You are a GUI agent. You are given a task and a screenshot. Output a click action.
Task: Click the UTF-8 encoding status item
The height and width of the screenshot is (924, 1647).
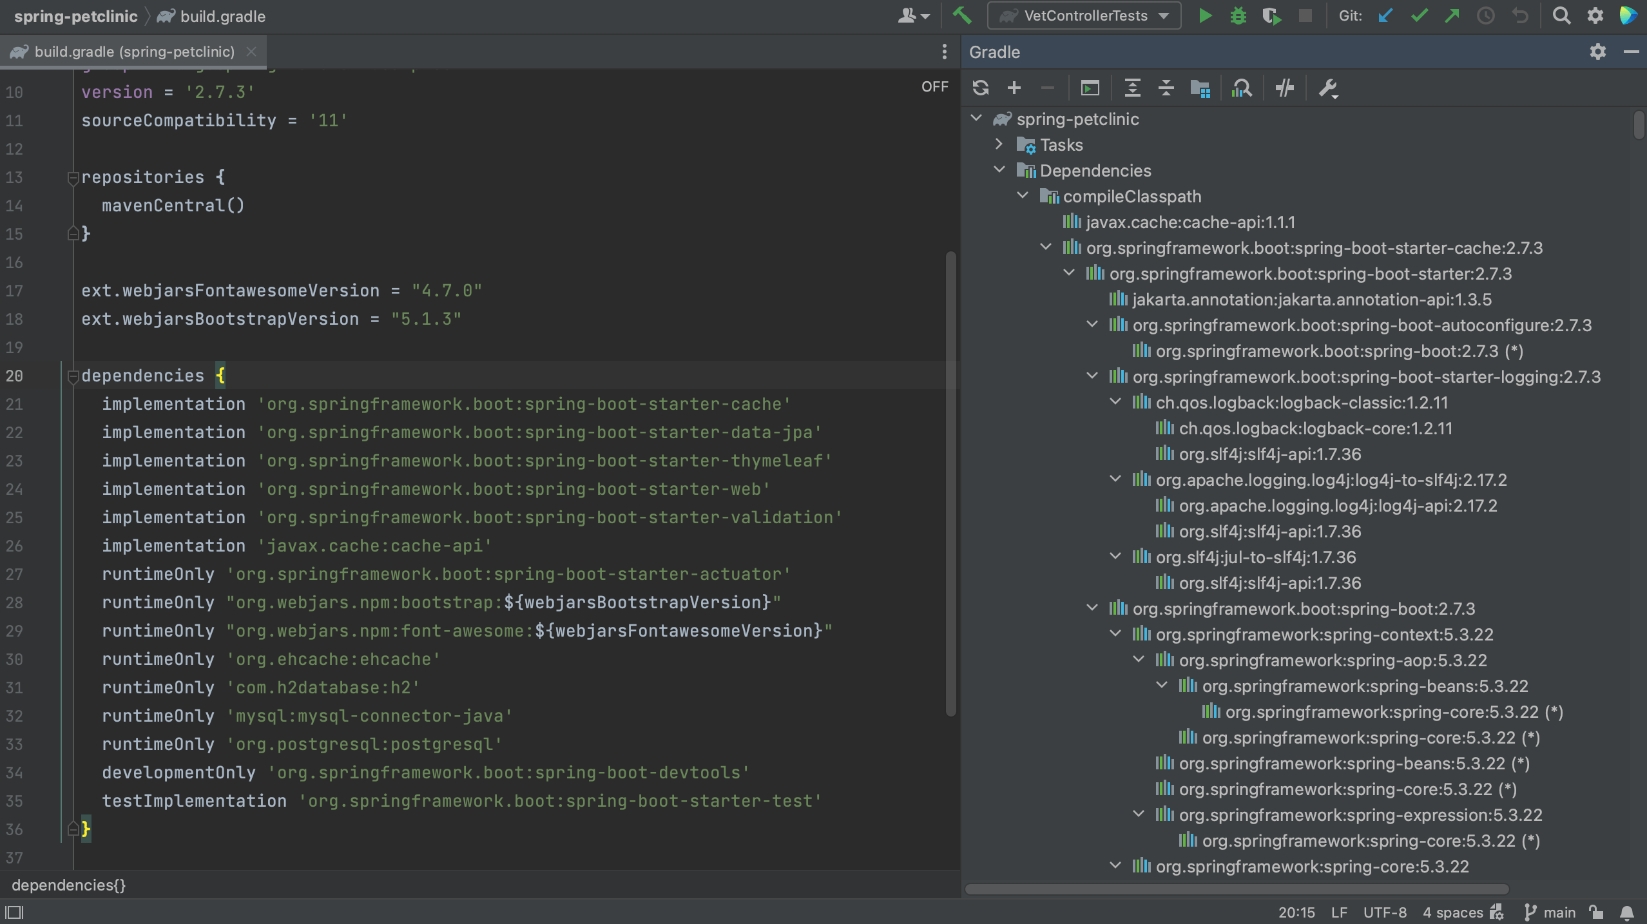pos(1385,912)
